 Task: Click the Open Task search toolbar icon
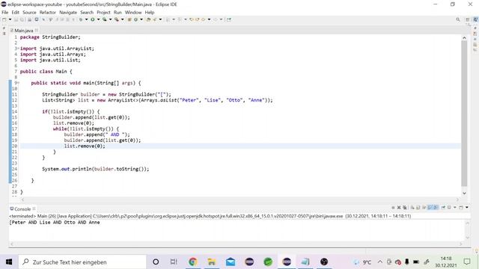(x=155, y=19)
